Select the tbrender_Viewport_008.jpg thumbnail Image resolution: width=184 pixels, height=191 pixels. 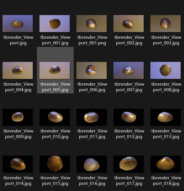click(x=166, y=71)
